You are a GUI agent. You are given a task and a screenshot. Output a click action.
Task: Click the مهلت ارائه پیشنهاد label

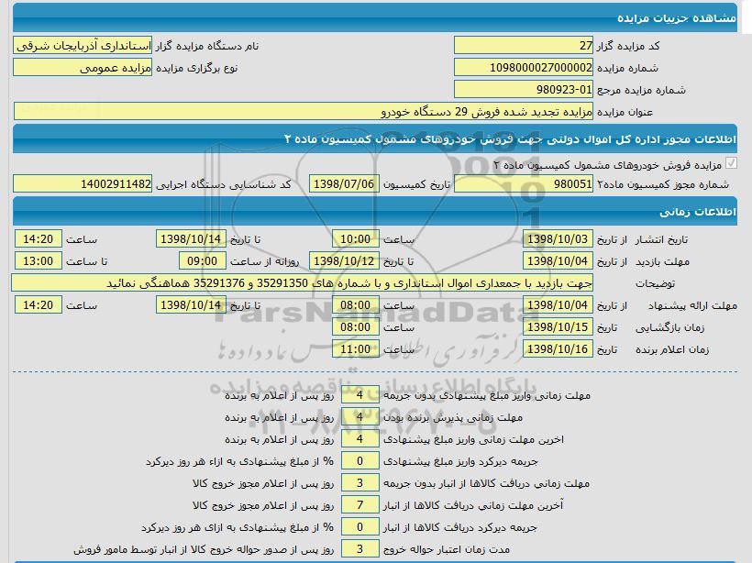click(x=692, y=305)
